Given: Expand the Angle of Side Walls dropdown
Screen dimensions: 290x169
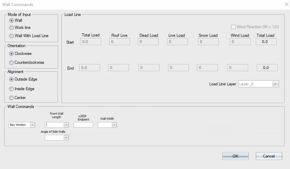Looking at the screenshot, I should coord(66,138).
